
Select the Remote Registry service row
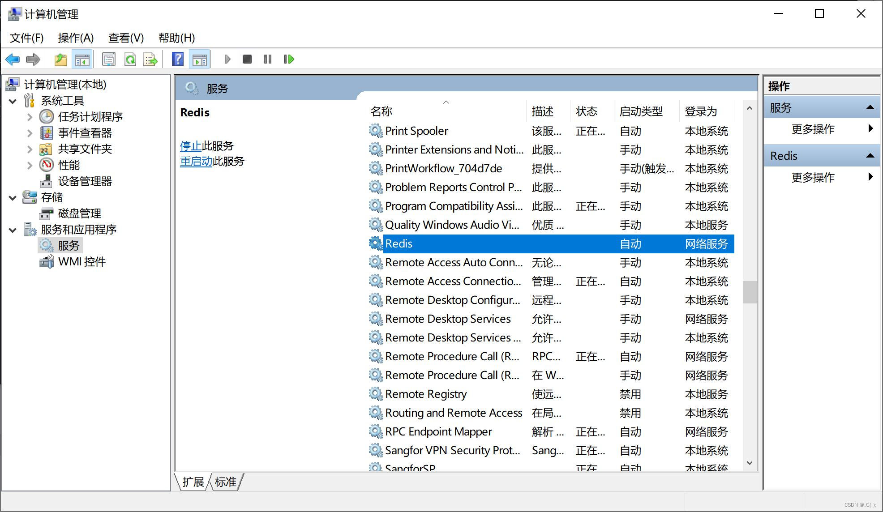425,394
